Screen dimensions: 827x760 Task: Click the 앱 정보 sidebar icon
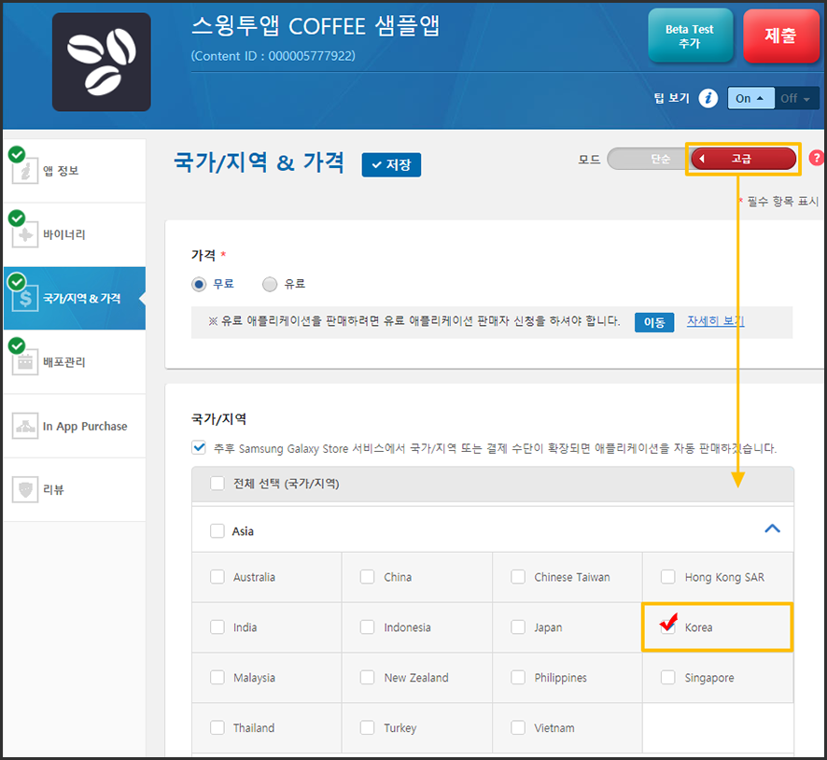pos(25,171)
